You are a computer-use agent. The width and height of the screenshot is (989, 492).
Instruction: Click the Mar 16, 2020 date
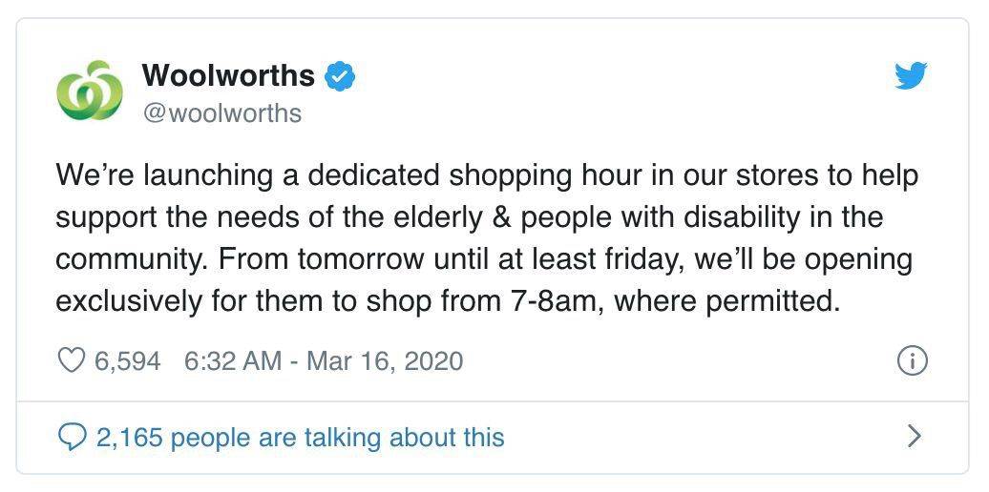click(x=385, y=361)
